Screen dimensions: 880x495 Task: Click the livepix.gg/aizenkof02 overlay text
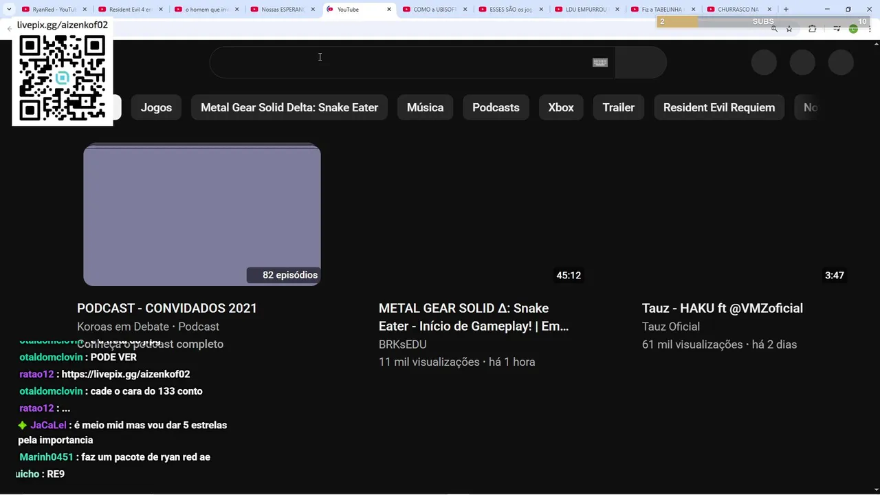coord(63,25)
